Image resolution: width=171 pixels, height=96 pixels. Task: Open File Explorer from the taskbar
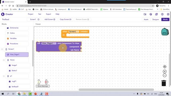(25, 94)
